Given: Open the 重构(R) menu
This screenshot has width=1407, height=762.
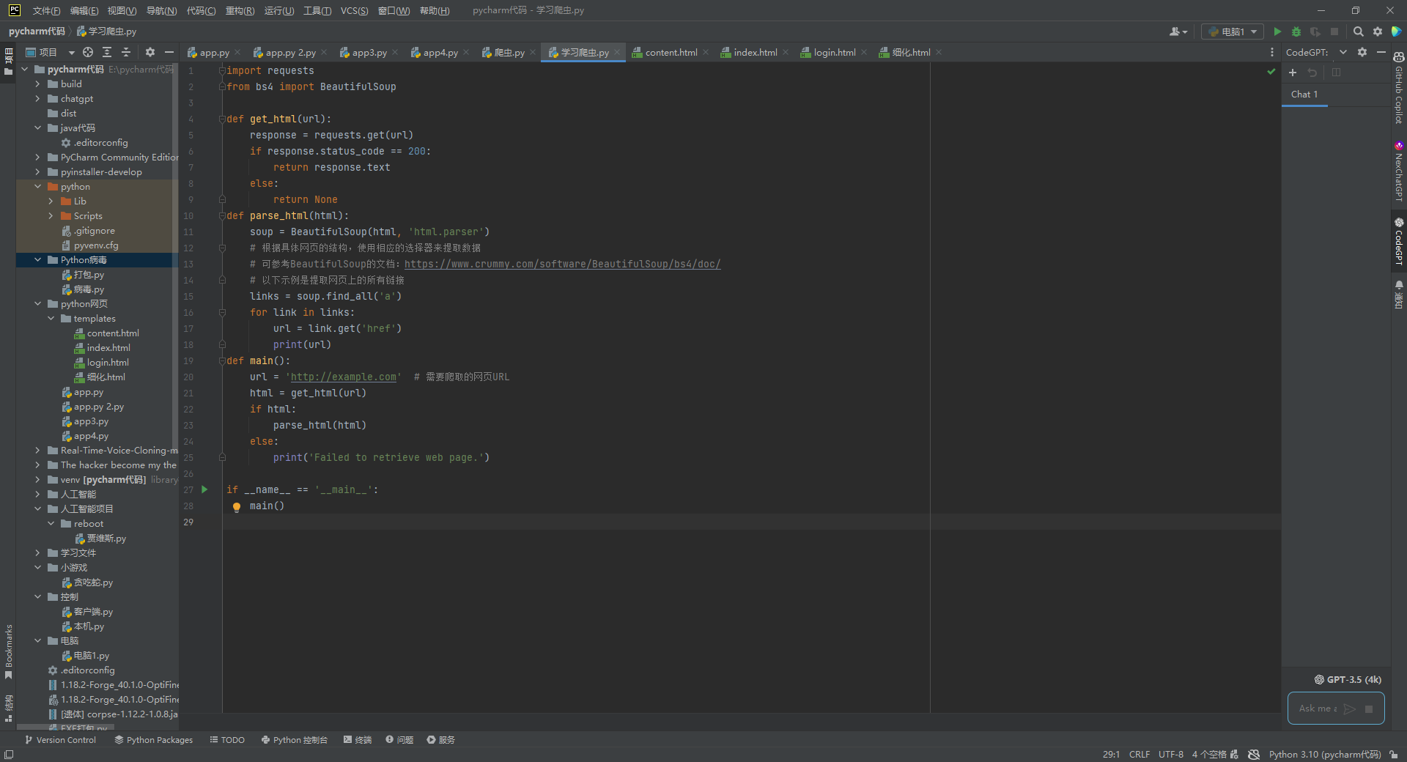Looking at the screenshot, I should (x=240, y=10).
